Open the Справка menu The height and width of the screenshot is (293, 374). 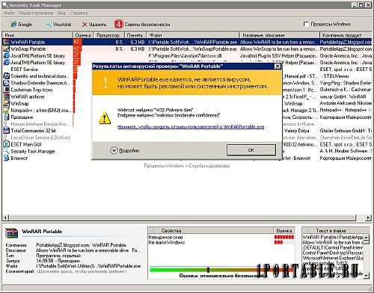79,13
